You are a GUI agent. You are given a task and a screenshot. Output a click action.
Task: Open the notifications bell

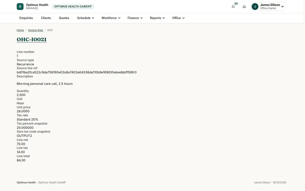coord(233,7)
